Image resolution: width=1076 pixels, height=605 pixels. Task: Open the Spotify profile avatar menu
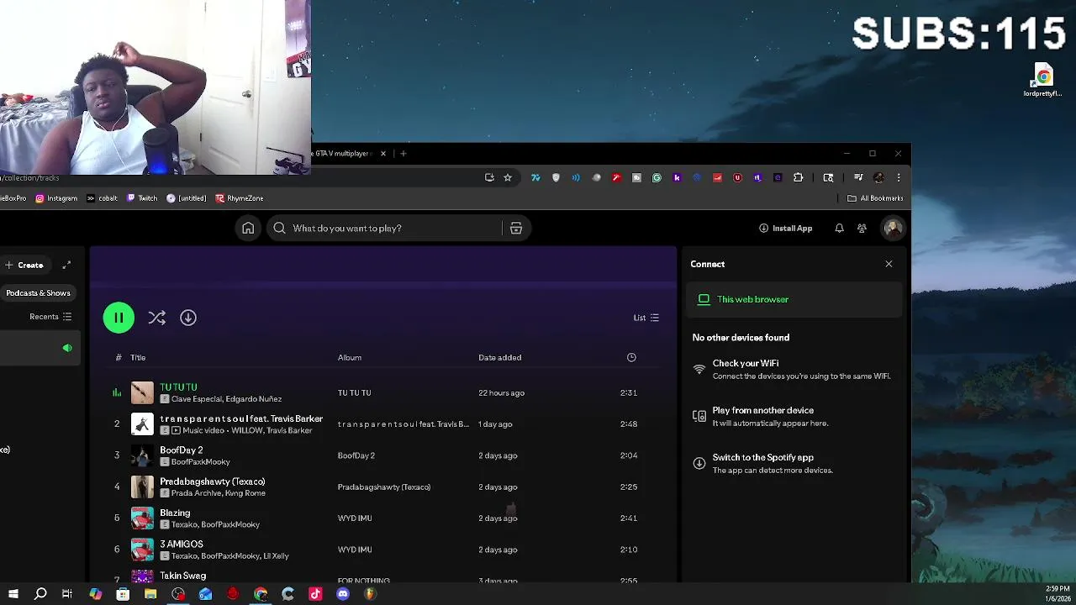[x=893, y=229]
